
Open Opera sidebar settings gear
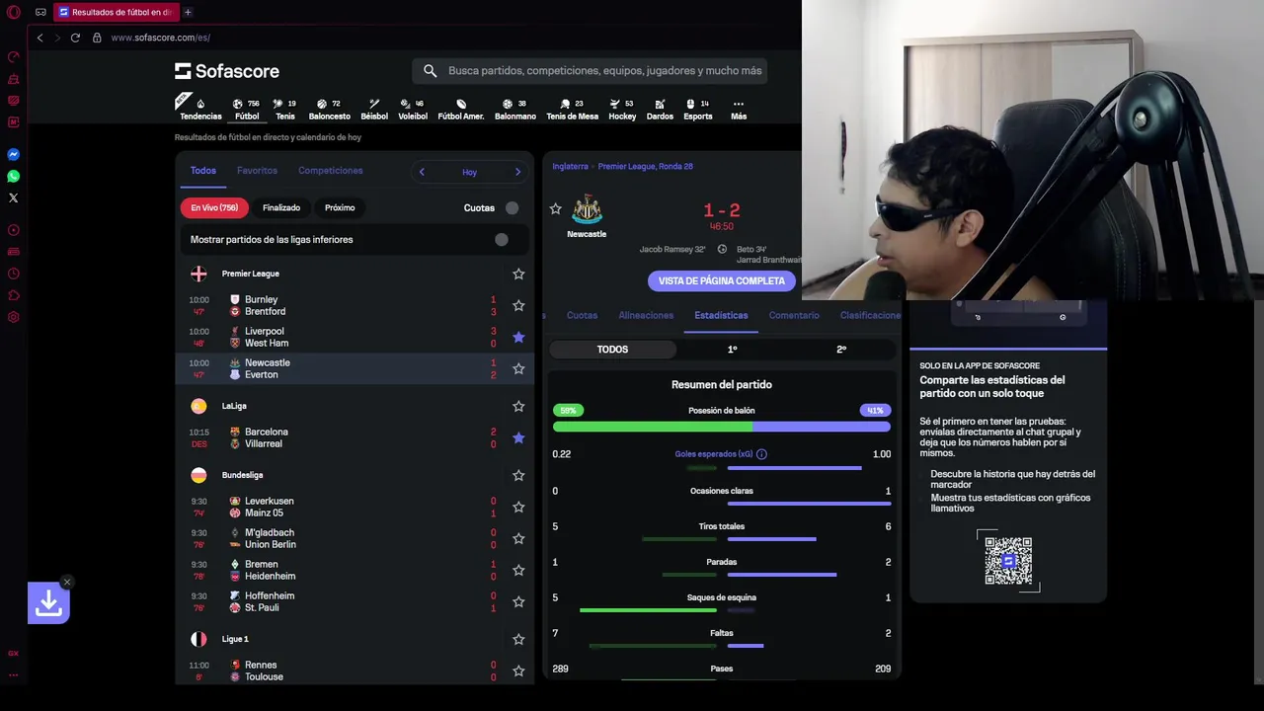14,317
